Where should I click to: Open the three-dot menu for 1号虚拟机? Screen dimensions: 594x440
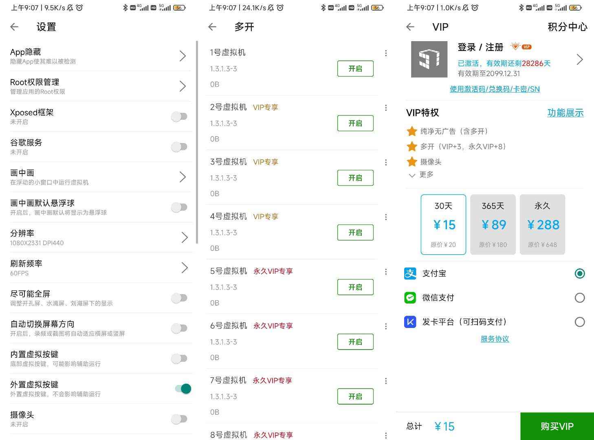(385, 53)
